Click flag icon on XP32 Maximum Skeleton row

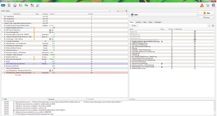pos(34,73)
